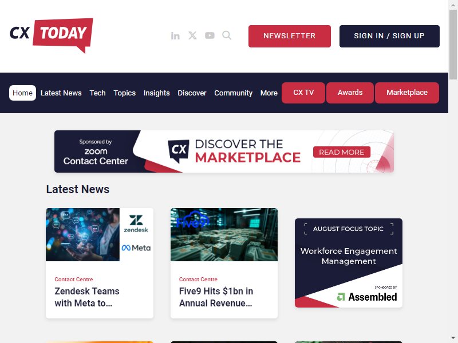This screenshot has width=458, height=343.
Task: Open the Tech menu item
Action: (x=97, y=93)
